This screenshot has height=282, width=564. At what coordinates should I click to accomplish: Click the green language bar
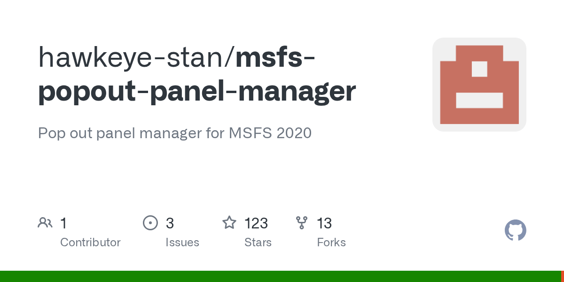click(x=280, y=276)
